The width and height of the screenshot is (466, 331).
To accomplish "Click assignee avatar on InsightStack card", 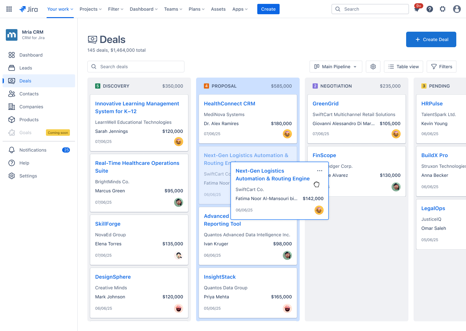I will click(x=287, y=308).
